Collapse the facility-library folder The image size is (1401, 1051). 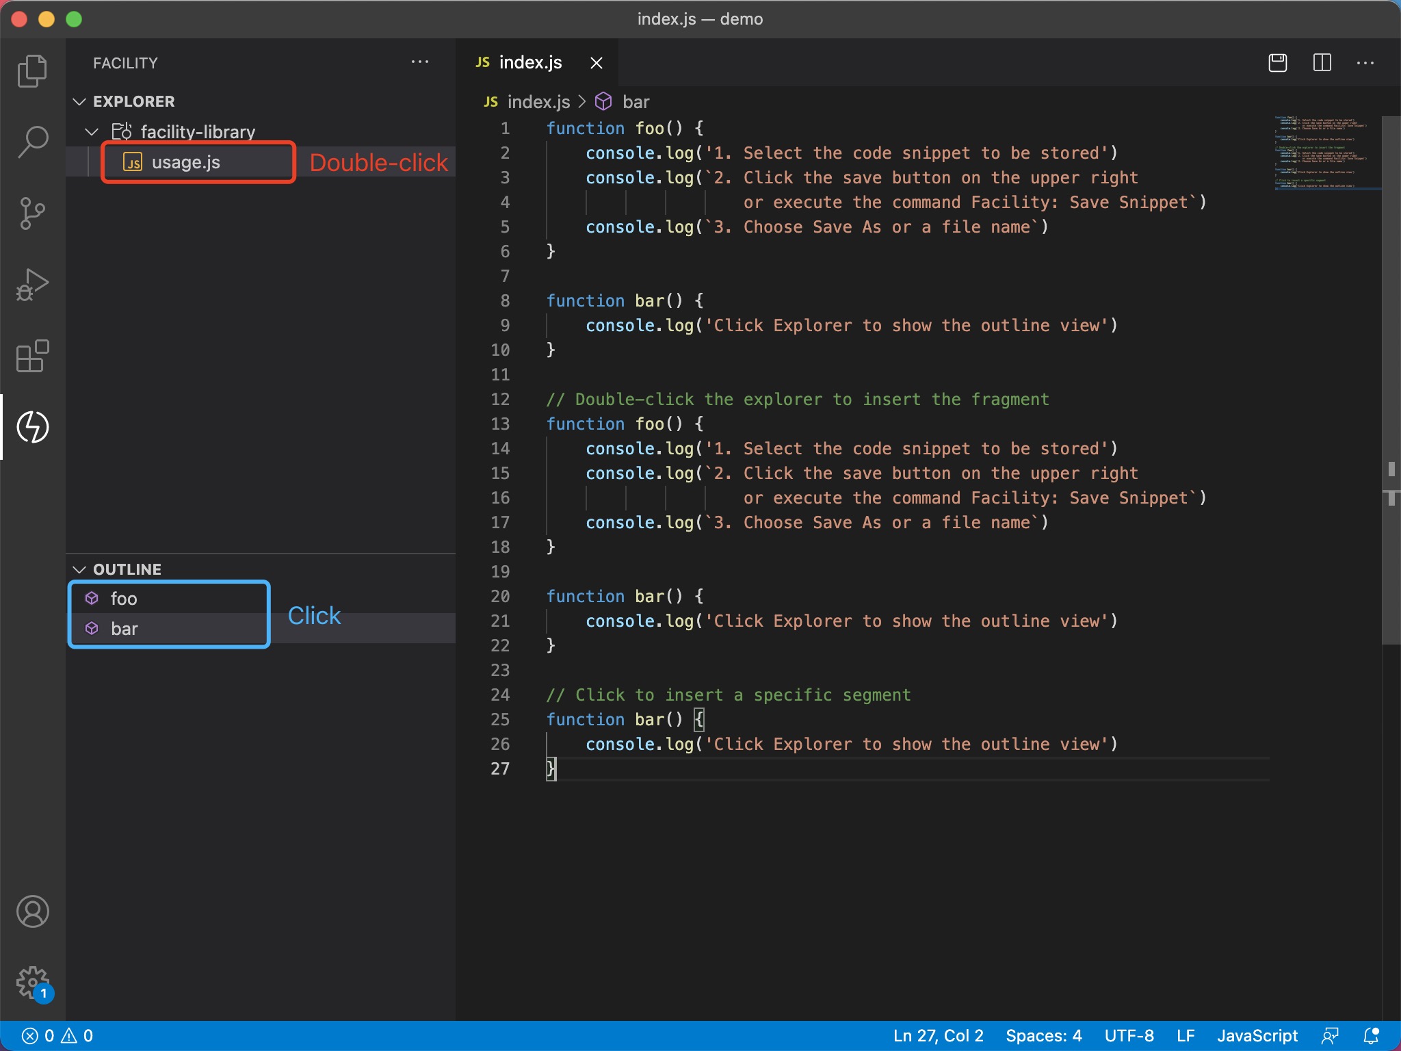[92, 131]
